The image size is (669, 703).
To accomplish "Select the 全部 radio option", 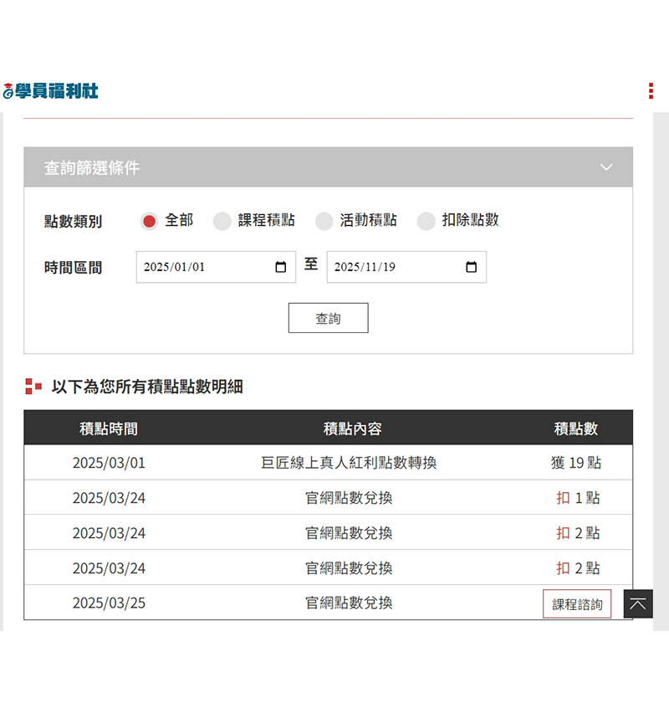I will pyautogui.click(x=150, y=221).
